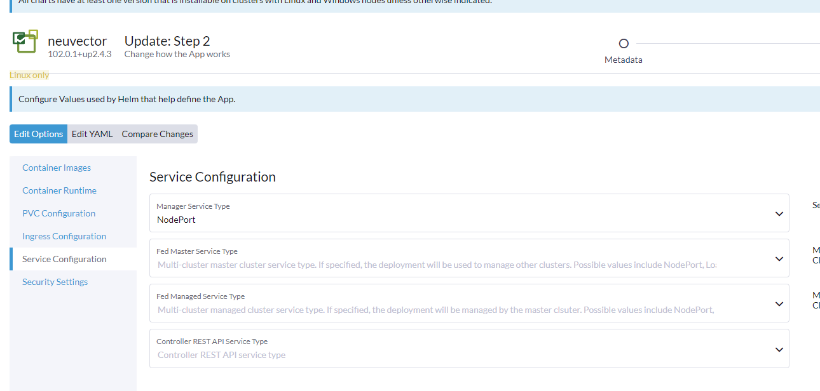The width and height of the screenshot is (820, 391).
Task: Switch to the Edit YAML tab
Action: click(x=92, y=133)
